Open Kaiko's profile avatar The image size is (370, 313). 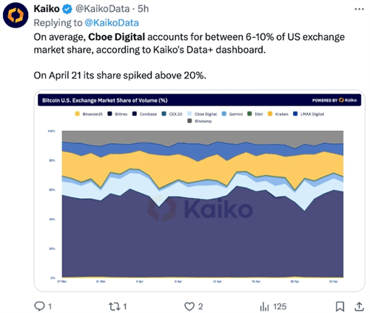16,15
